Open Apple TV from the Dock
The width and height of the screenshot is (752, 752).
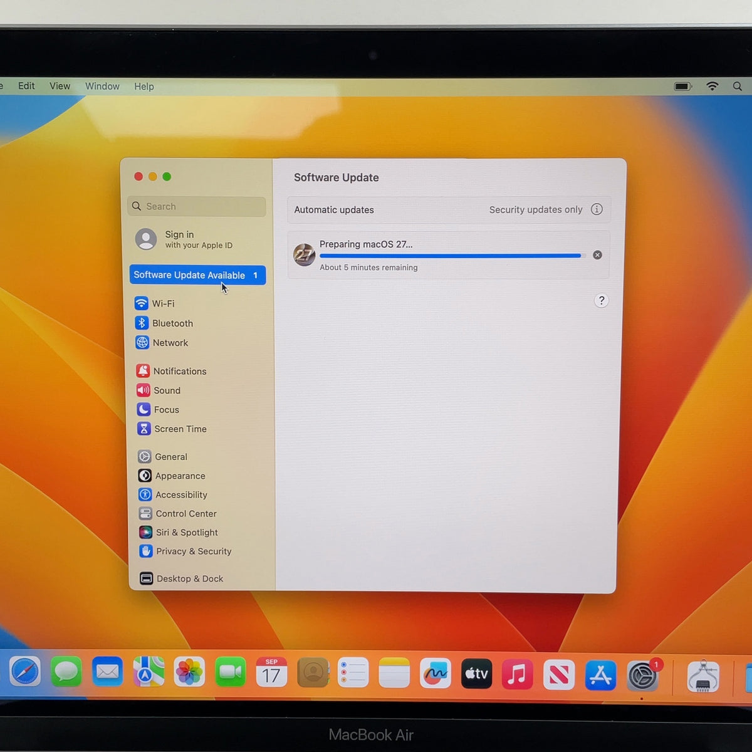[476, 674]
